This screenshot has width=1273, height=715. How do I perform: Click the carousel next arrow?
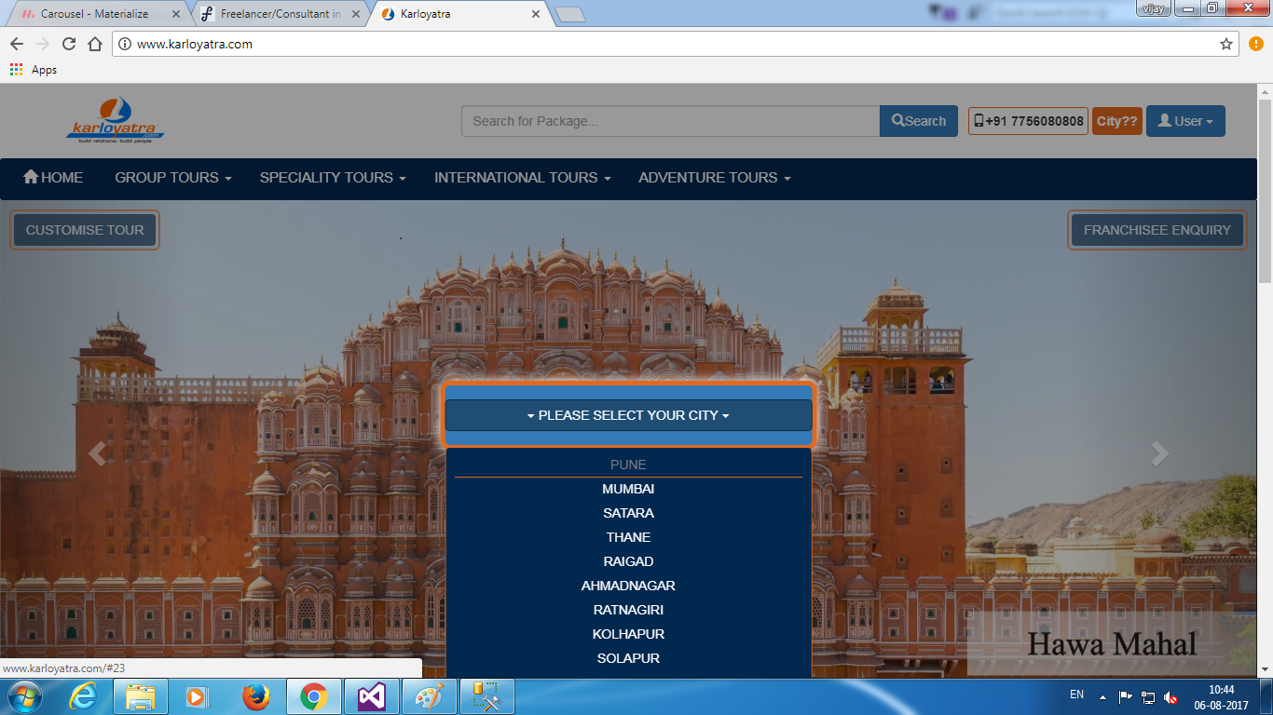(1159, 453)
